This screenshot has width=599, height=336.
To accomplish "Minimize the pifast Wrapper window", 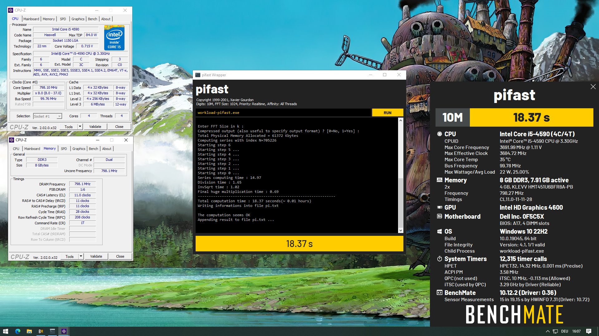I will [371, 75].
